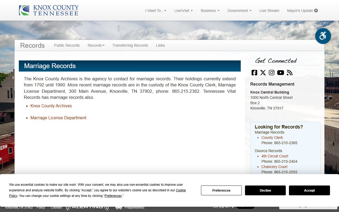Accept the cookies
This screenshot has height=212, width=339.
pyautogui.click(x=309, y=190)
